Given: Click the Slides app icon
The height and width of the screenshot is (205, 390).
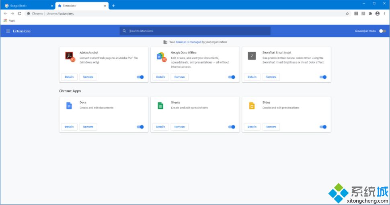Looking at the screenshot, I should pos(252,105).
